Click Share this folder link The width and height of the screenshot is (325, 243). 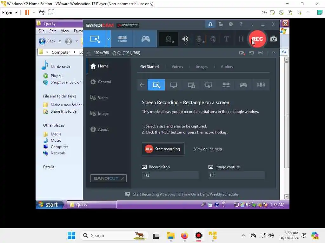point(64,111)
